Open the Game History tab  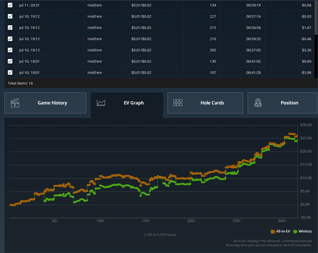pyautogui.click(x=45, y=103)
